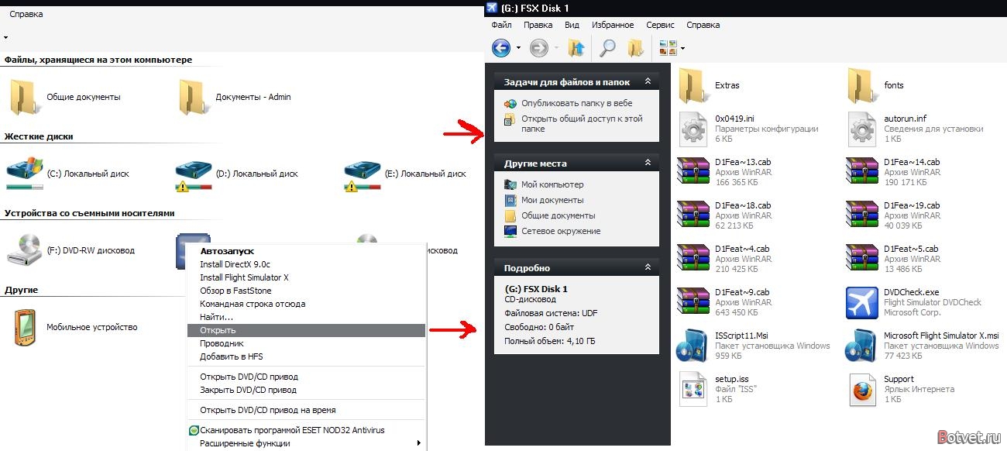This screenshot has width=1007, height=451.
Task: Go to Сетевое окружение link
Action: [x=560, y=231]
